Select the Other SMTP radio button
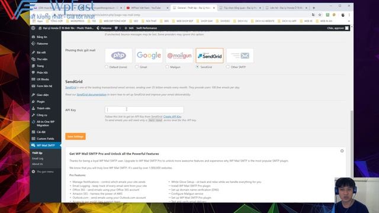This screenshot has width=379, height=213. (x=228, y=67)
